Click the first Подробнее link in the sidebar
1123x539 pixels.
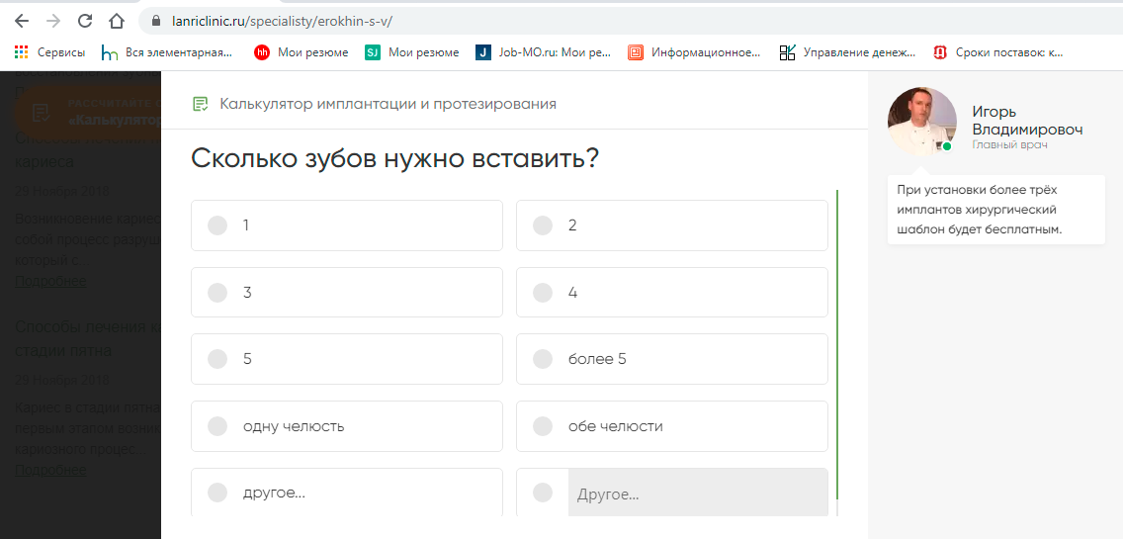[x=50, y=281]
